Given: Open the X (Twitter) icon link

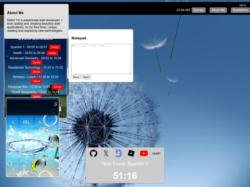Looking at the screenshot, I should click(x=106, y=153).
